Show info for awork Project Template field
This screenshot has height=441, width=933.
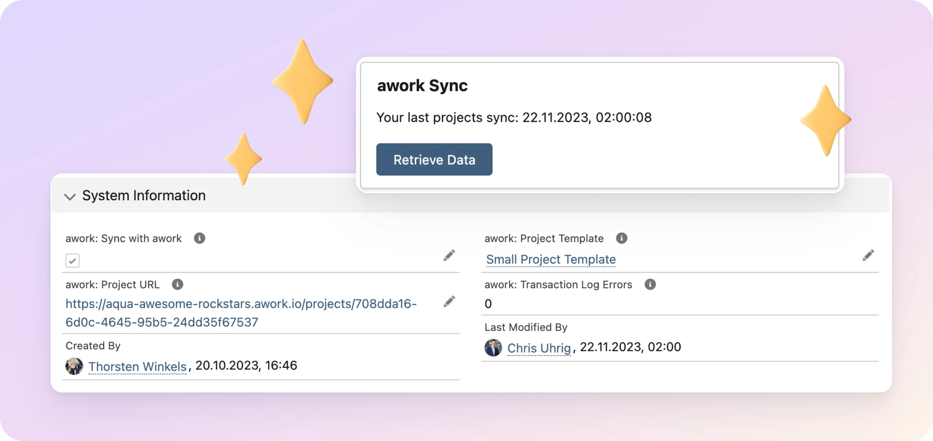(x=621, y=238)
